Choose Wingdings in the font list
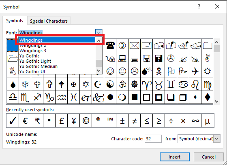This screenshot has height=165, width=227. [57, 40]
